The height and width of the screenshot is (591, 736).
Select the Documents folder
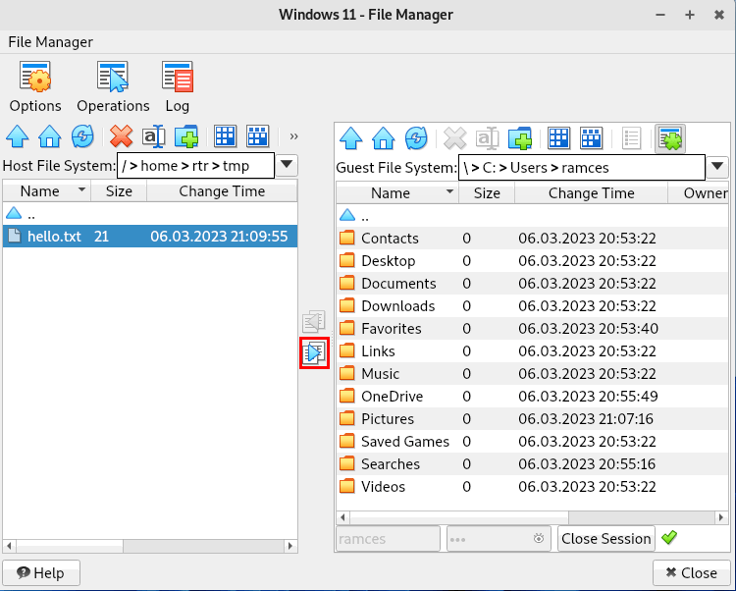pyautogui.click(x=532, y=283)
